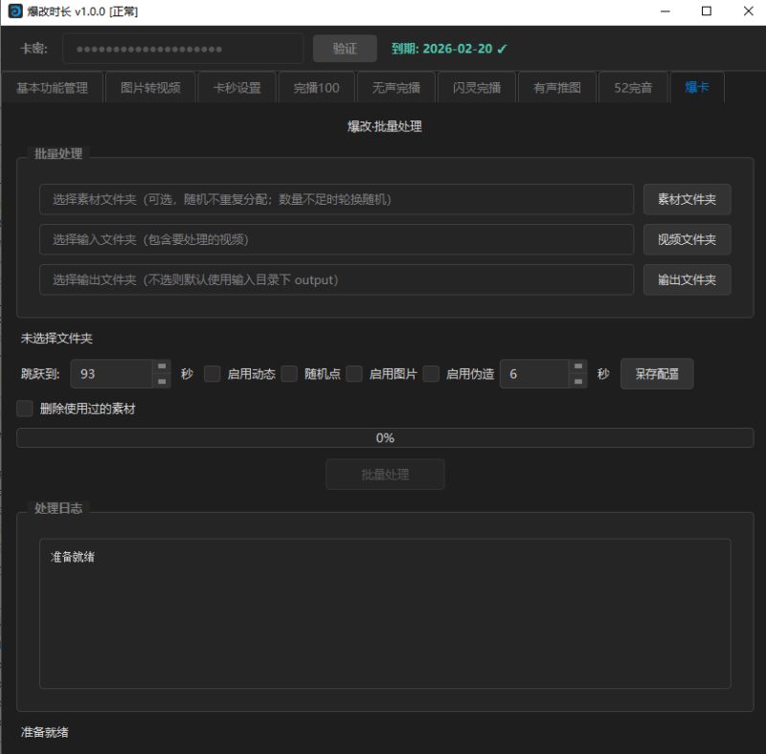Screen dimensions: 766x754
Task: Toggle the 随机点 checkbox
Action: tap(289, 374)
